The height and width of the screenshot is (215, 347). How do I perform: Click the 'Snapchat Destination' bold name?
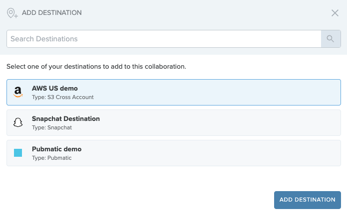click(x=66, y=119)
